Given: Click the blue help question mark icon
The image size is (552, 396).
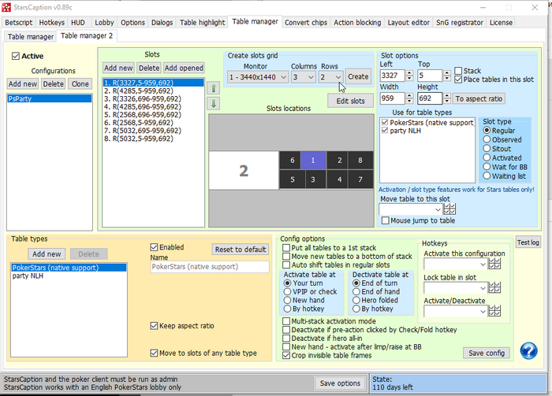Looking at the screenshot, I should (x=529, y=350).
